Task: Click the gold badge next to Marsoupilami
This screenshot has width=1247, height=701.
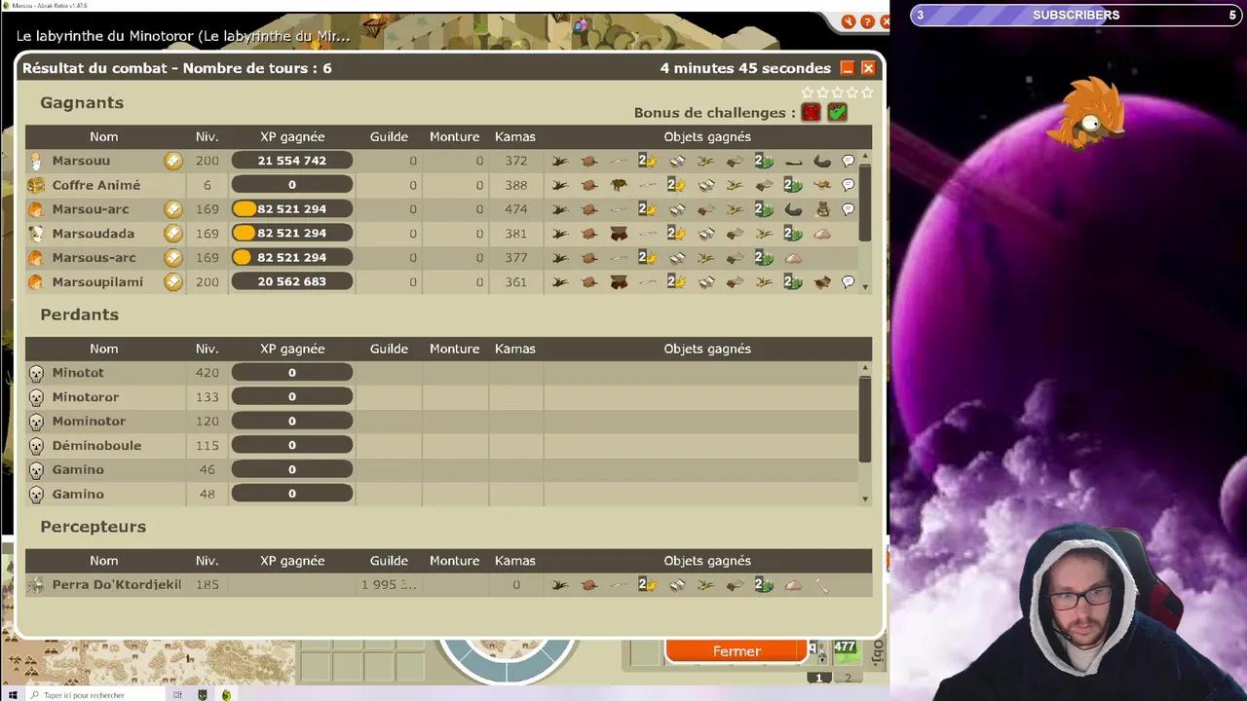Action: point(173,282)
